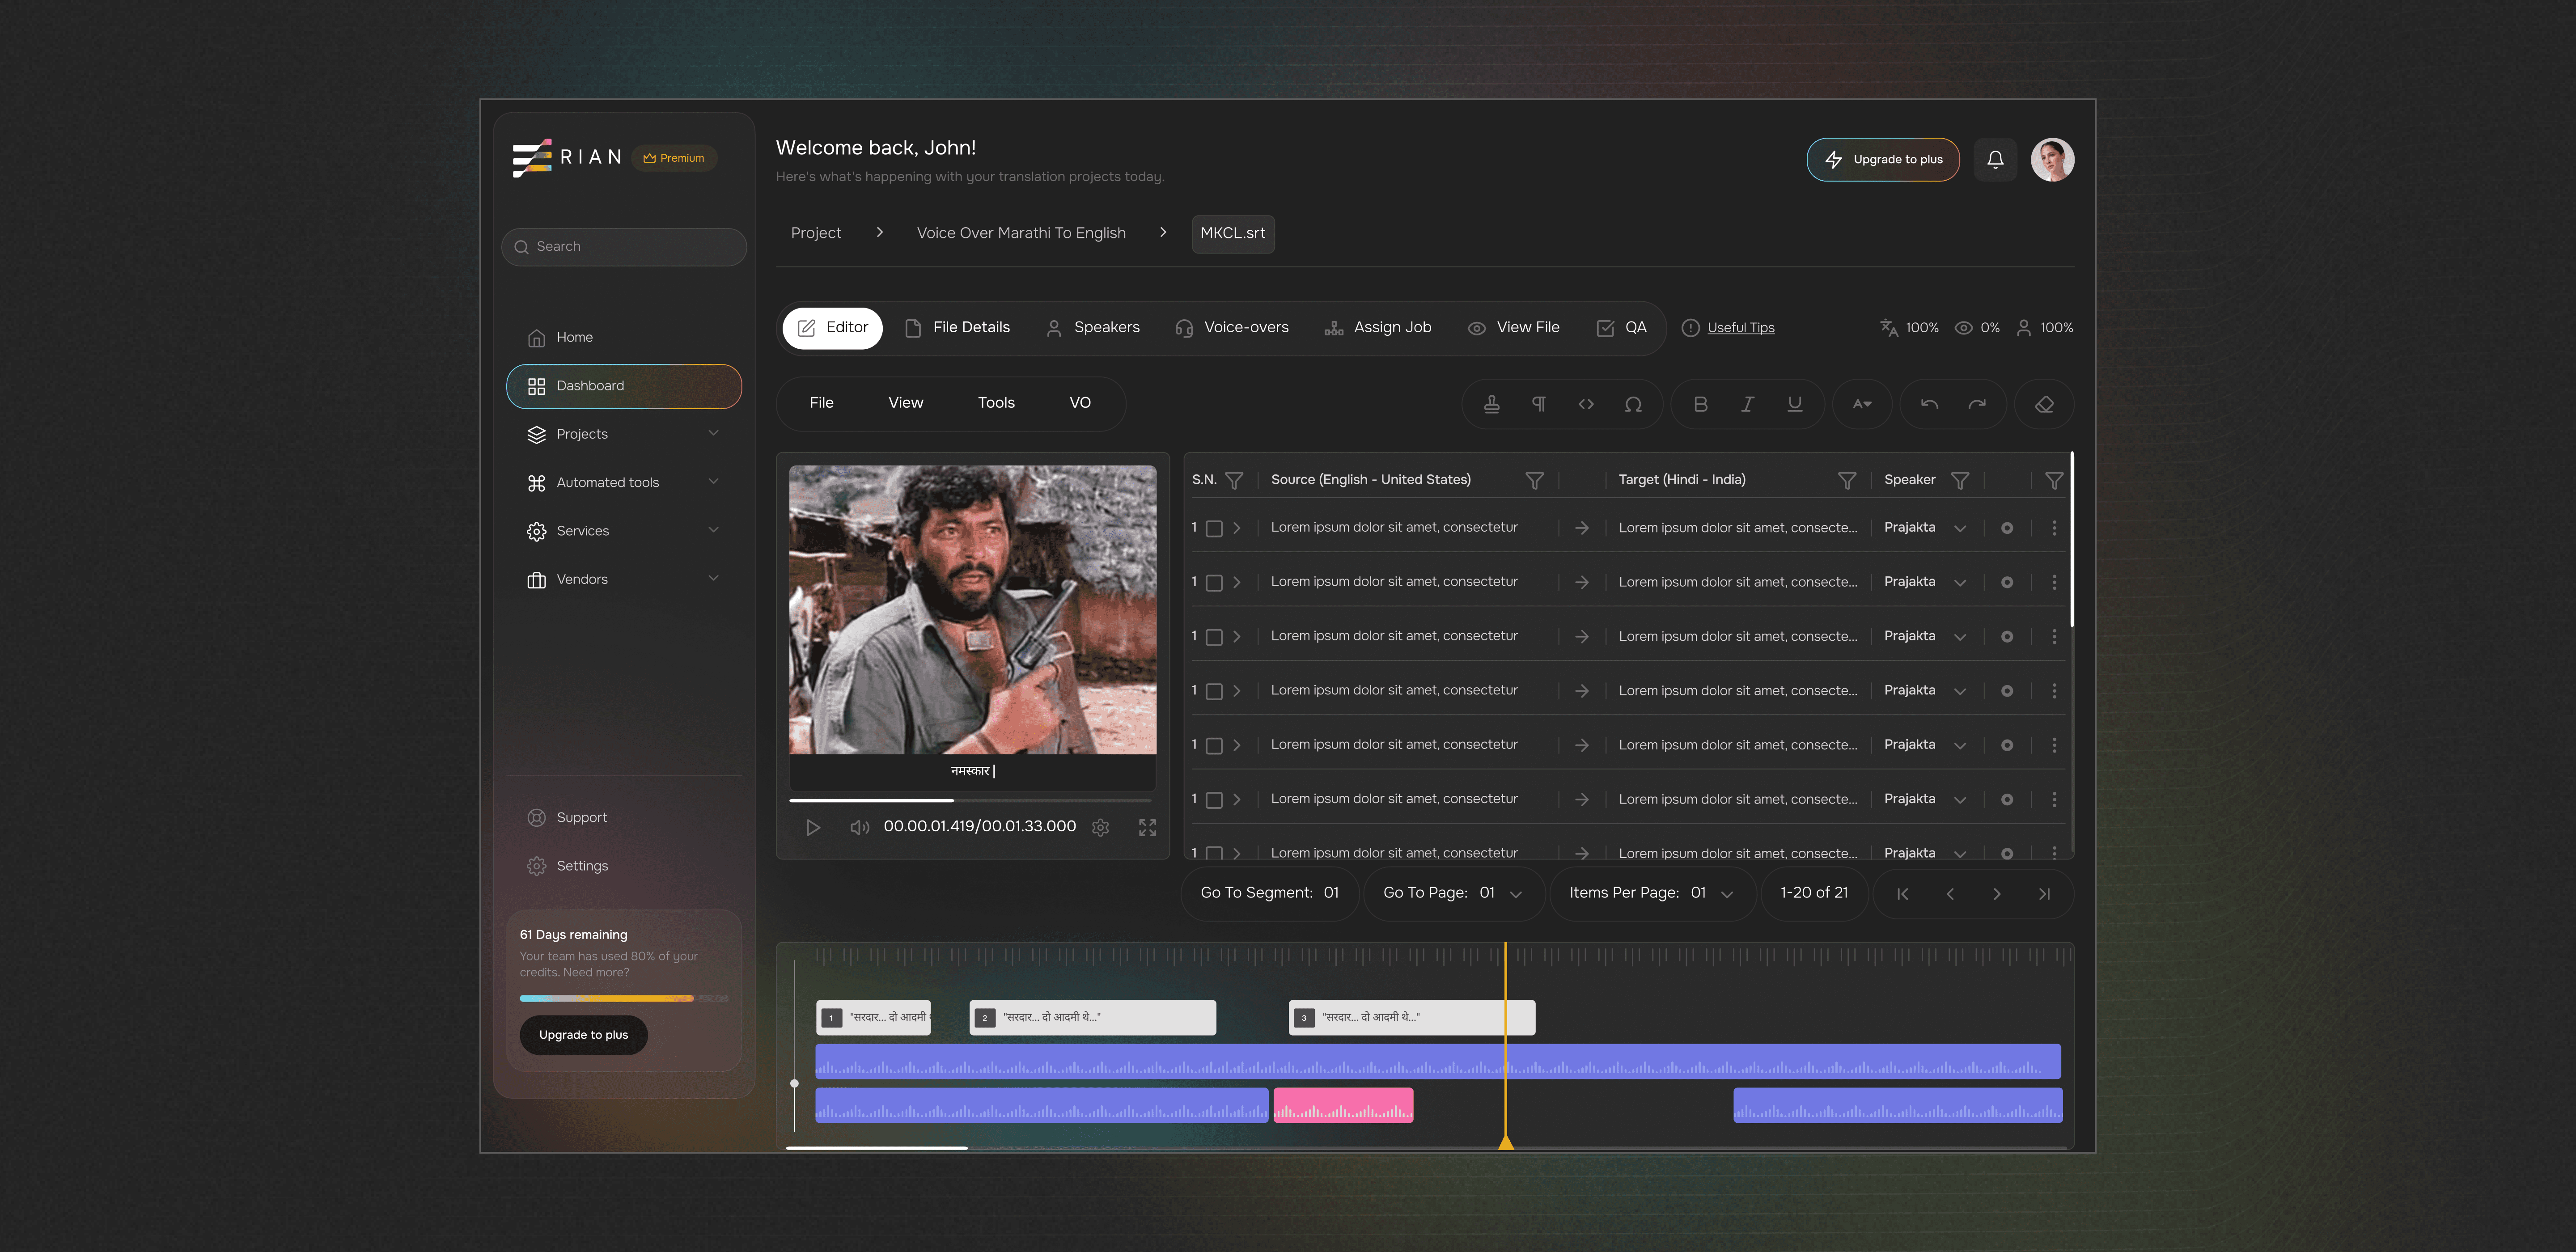Enter fullscreen video mode
This screenshot has width=2576, height=1252.
pos(1147,828)
